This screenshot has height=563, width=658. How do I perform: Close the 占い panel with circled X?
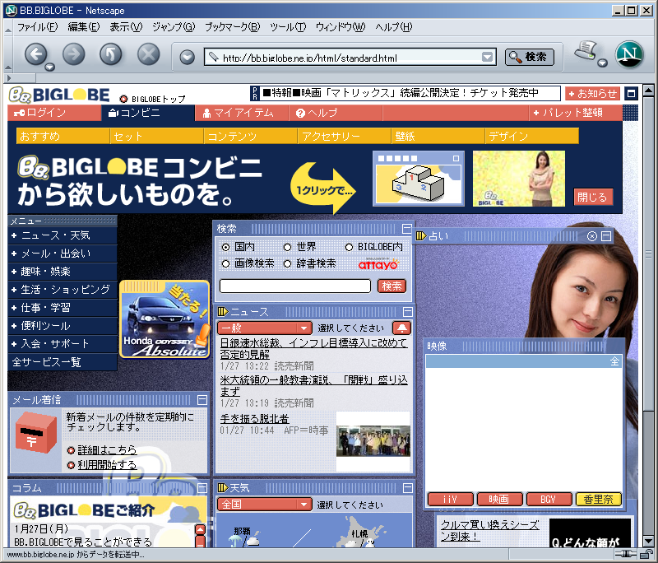[591, 236]
